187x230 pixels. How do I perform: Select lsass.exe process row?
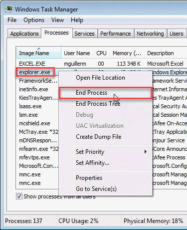tap(30, 106)
